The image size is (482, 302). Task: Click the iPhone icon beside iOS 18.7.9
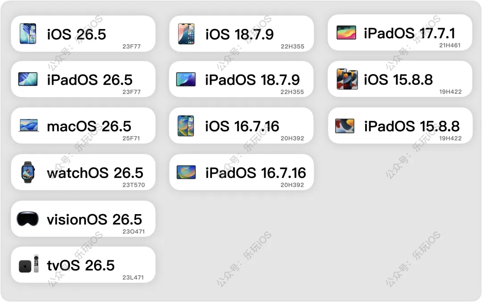point(186,33)
